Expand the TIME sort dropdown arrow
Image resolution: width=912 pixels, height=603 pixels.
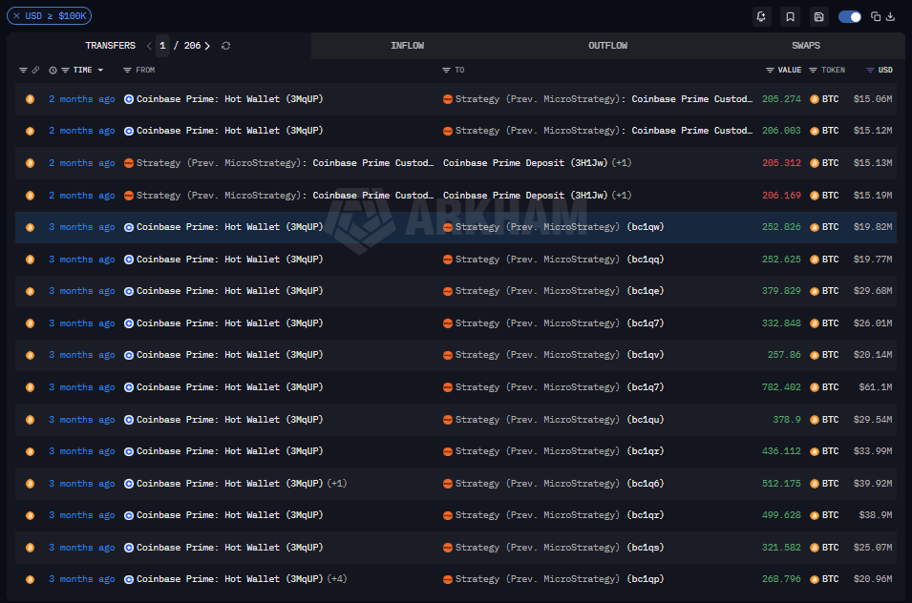pos(100,70)
